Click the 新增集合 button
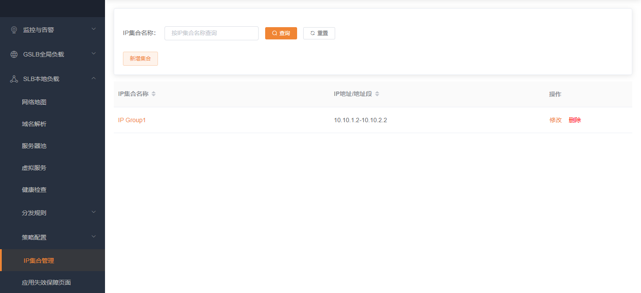Image resolution: width=641 pixels, height=293 pixels. tap(140, 58)
